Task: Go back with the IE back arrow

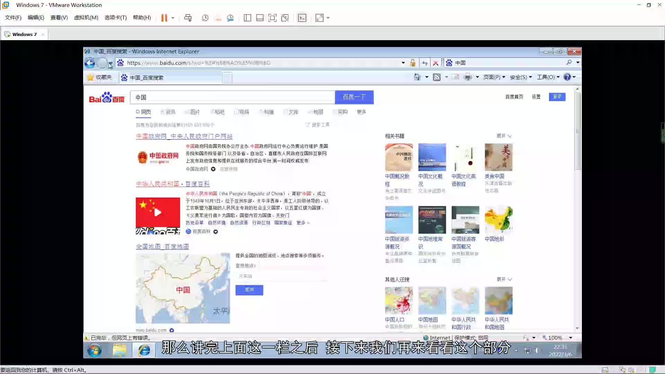Action: [90, 63]
